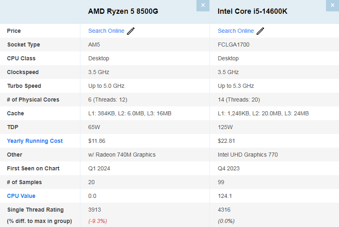Click the $11.86 yearly cost
Image resolution: width=339 pixels, height=227 pixels.
tap(97, 141)
